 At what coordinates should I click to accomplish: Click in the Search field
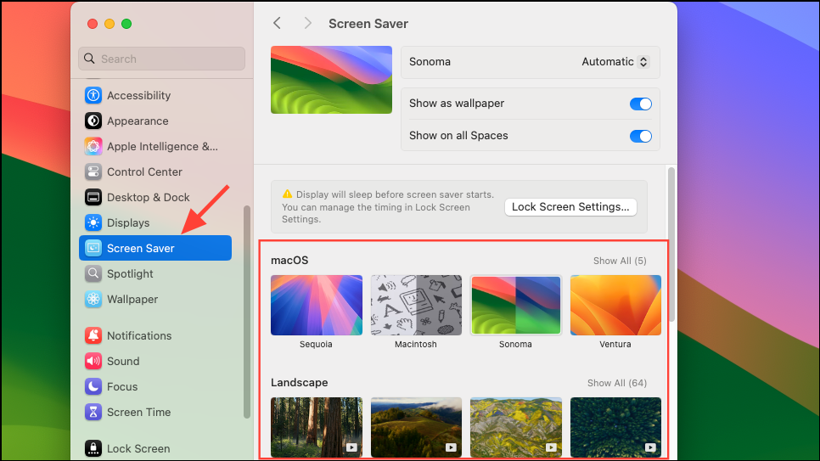click(x=161, y=59)
